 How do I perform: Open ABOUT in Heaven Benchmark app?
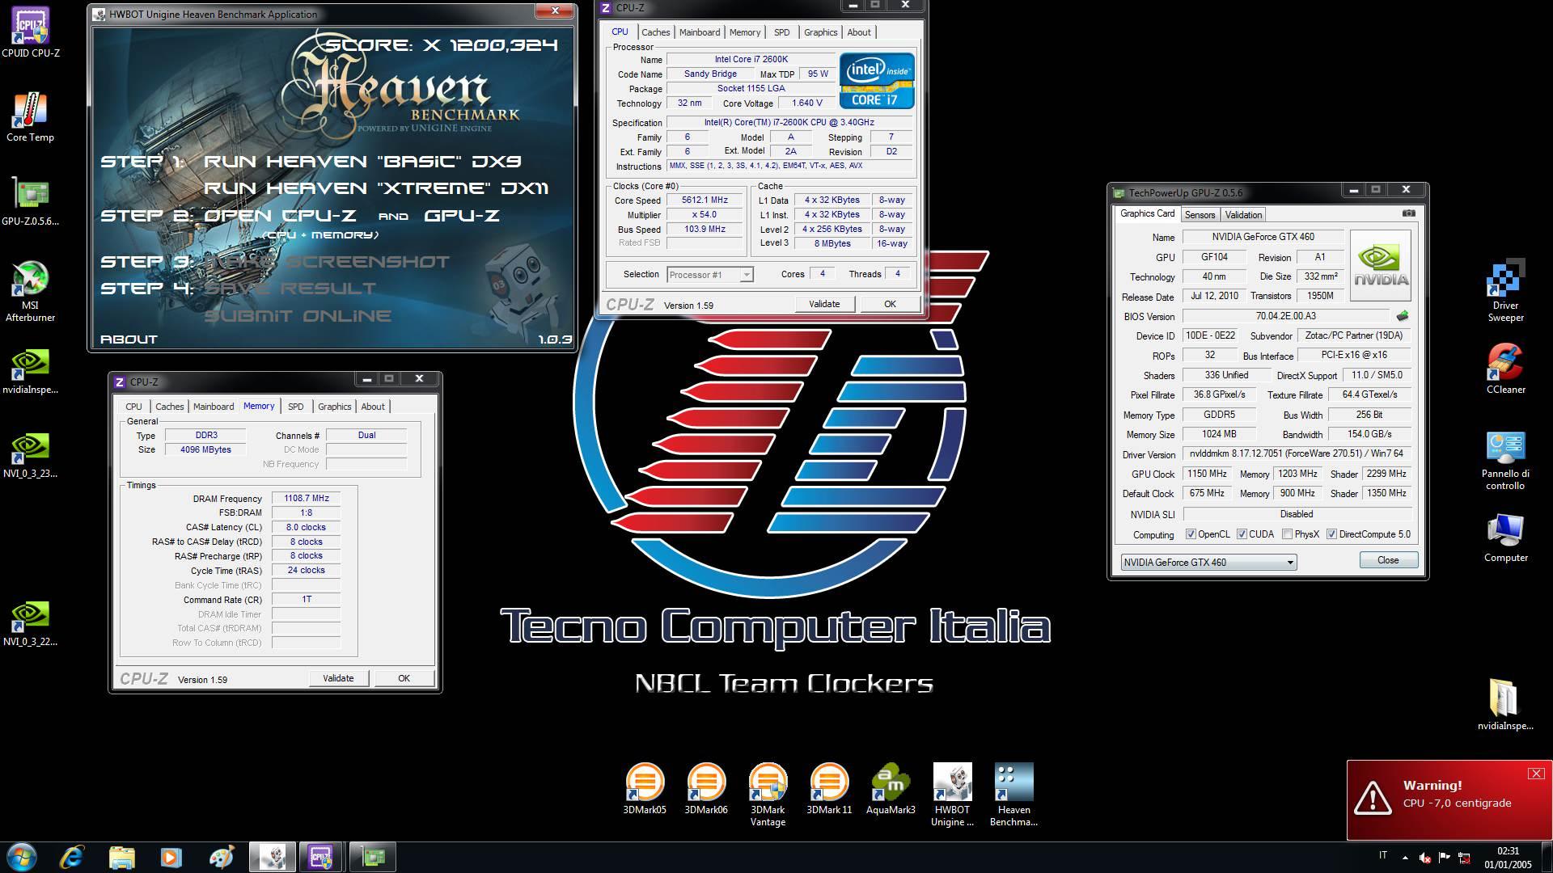(x=129, y=339)
